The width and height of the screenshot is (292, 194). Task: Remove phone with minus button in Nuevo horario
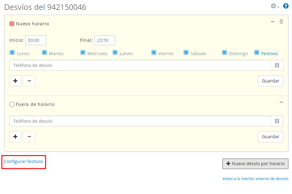29,81
